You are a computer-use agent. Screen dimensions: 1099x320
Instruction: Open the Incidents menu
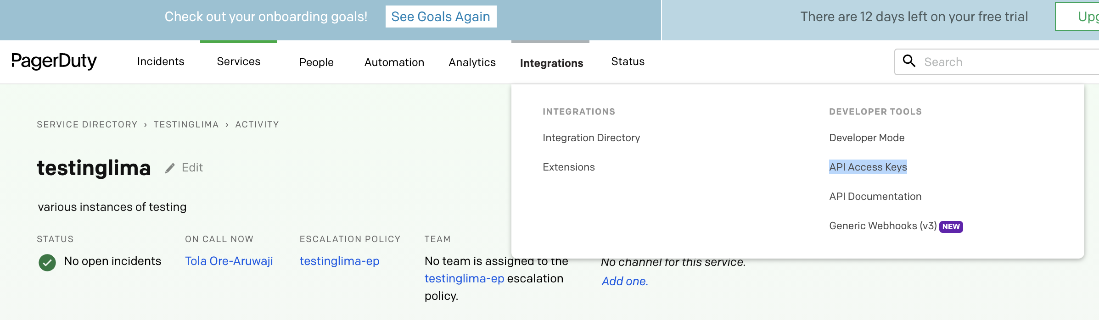point(161,61)
